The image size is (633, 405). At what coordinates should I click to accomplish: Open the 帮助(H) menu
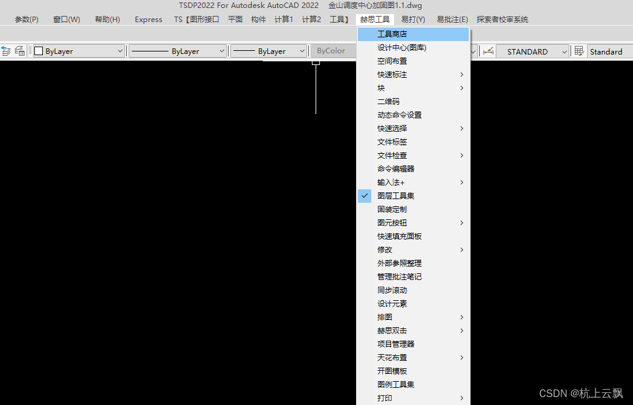[x=107, y=20]
